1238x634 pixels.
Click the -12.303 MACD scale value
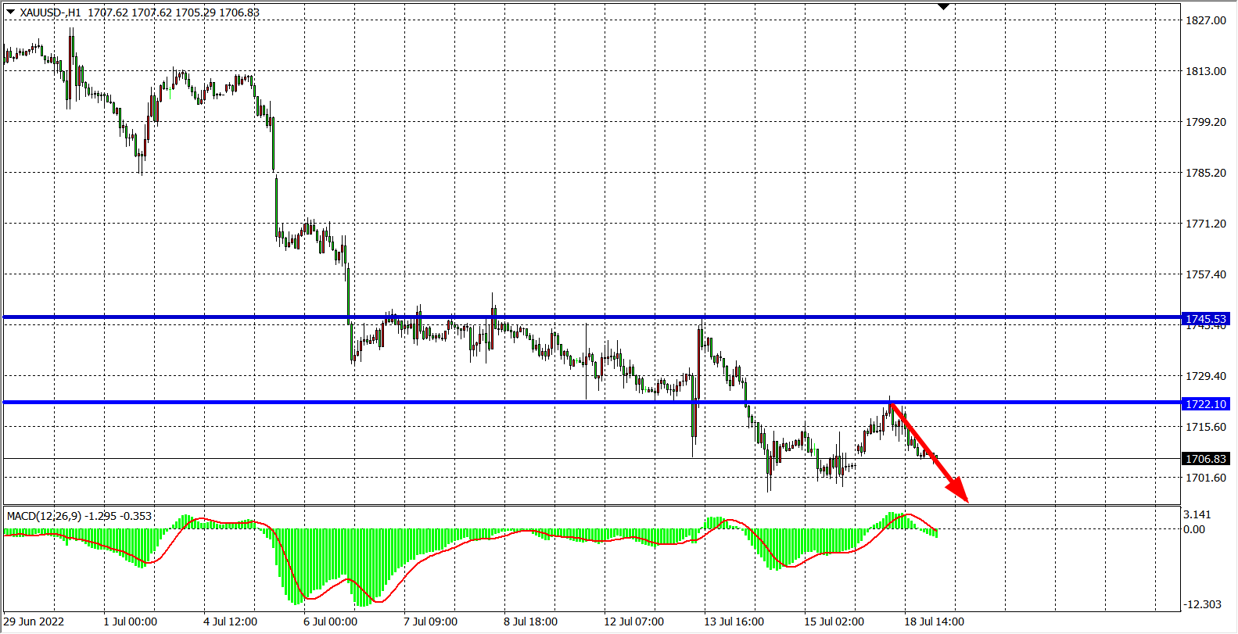1202,604
